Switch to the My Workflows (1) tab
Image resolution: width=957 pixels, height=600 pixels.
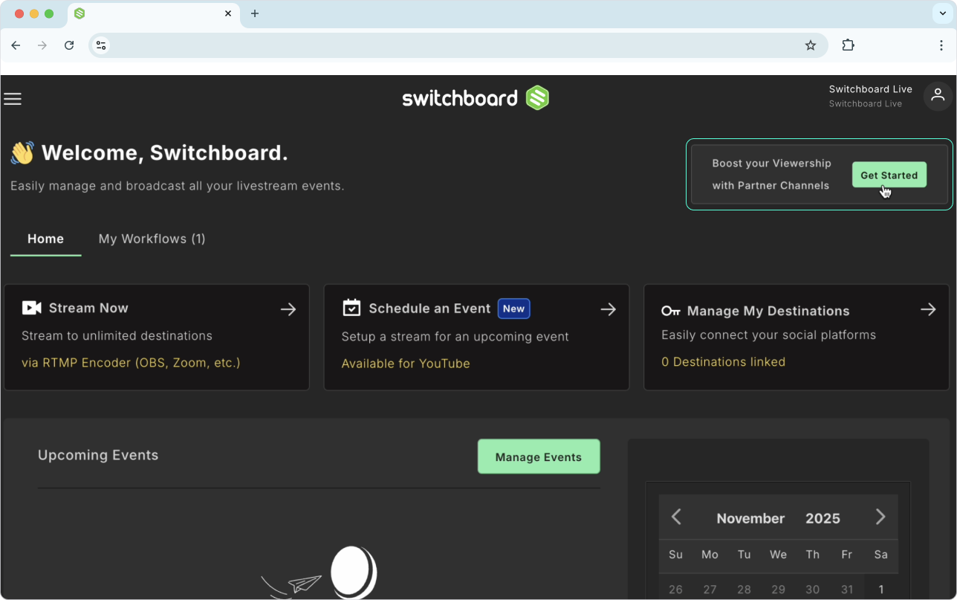[x=152, y=239]
